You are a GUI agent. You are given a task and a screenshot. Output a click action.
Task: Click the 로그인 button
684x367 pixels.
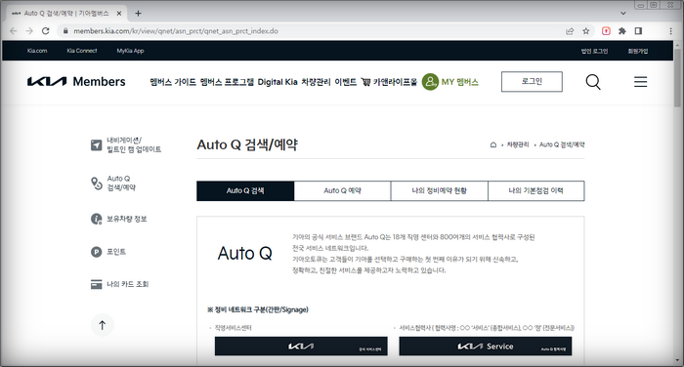click(x=532, y=82)
